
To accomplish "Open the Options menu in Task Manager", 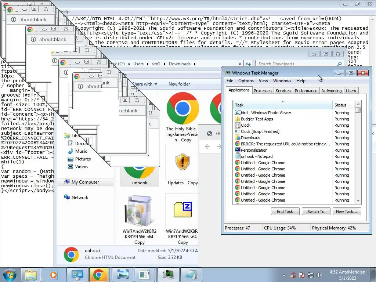I will [246, 81].
